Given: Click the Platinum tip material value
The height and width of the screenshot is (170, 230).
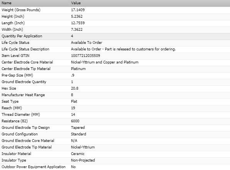Looking at the screenshot, I should (x=78, y=69).
